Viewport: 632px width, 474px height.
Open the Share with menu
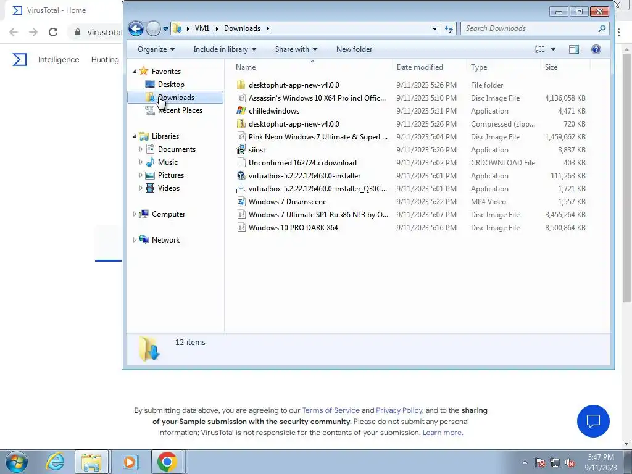tap(296, 49)
